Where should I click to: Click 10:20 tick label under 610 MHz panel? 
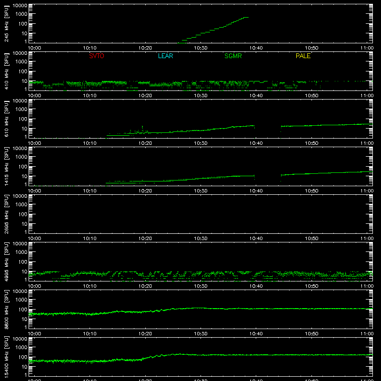click(x=145, y=143)
